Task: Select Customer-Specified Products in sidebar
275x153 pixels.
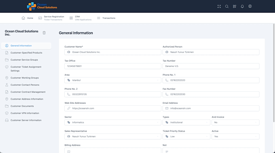Action: coord(26,53)
